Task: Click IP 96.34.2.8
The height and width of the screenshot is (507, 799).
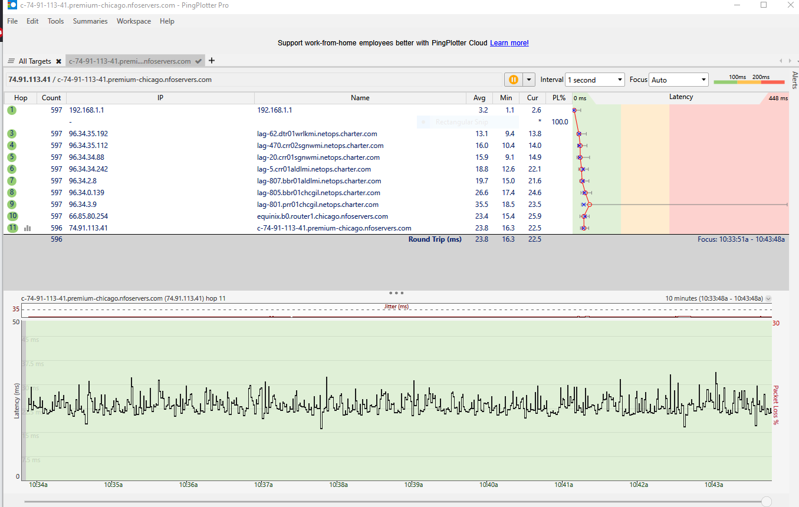Action: (x=83, y=181)
